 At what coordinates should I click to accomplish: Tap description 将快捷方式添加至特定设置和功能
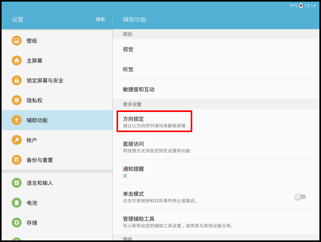point(156,151)
